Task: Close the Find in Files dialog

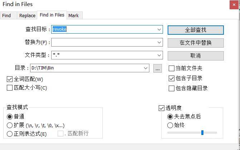Action: click(x=234, y=4)
